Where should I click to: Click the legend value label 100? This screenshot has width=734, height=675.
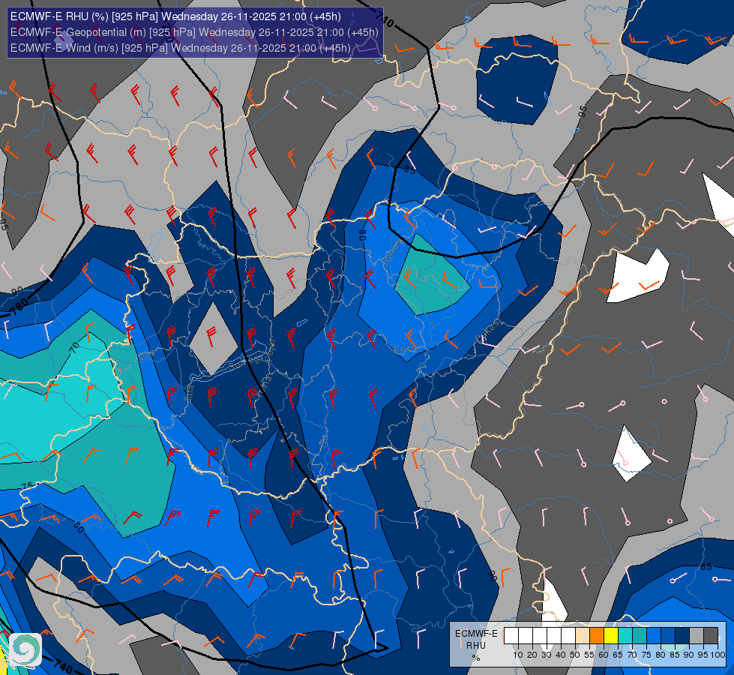(718, 655)
